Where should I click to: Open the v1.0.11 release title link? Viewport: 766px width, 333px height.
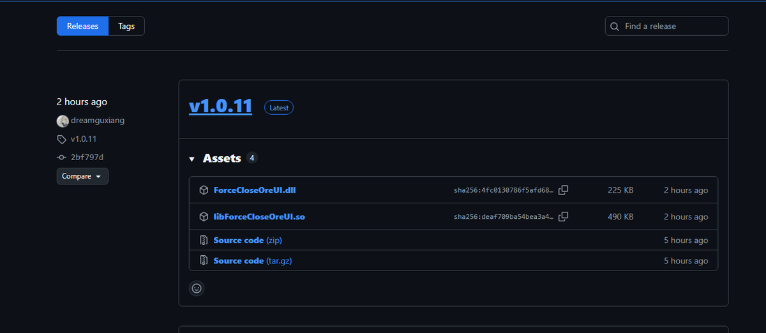(x=220, y=106)
